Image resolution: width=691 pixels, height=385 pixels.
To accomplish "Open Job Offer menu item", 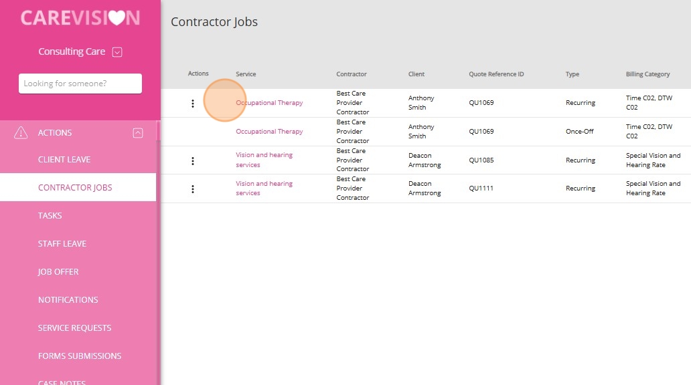I will (58, 272).
